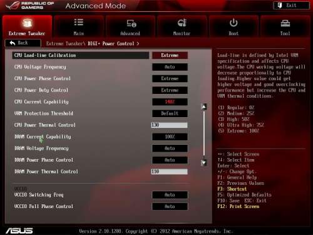Open VCCIO Switching Freq Auto dropdown

pos(170,195)
